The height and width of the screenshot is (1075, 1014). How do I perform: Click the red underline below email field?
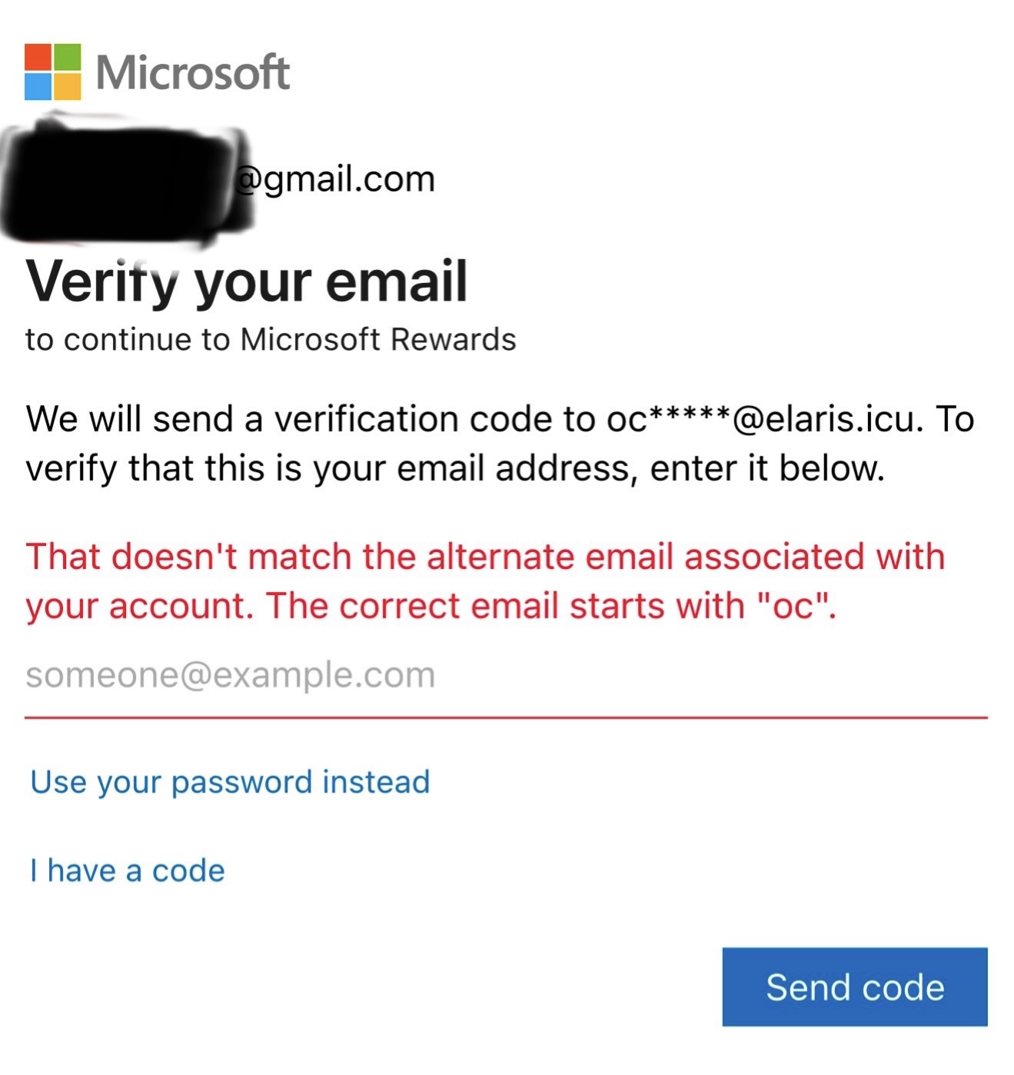coord(504,717)
